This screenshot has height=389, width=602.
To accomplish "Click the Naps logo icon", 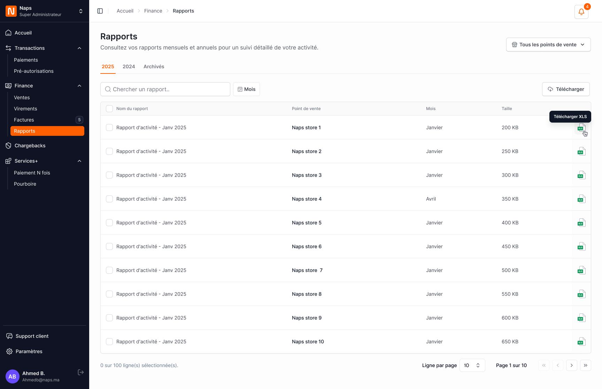I will 11,11.
